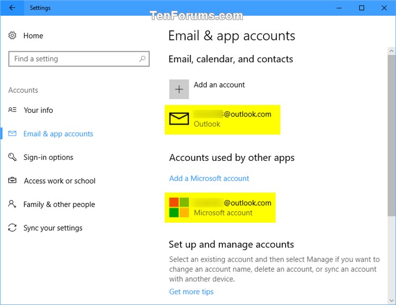Click the Your info person icon

tap(12, 110)
